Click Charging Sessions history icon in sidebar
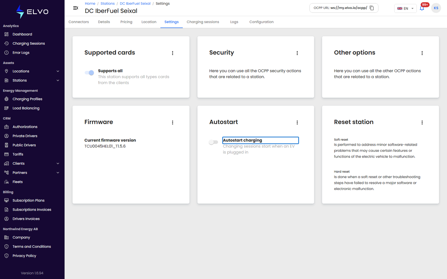Image resolution: width=447 pixels, height=279 pixels. tap(6, 44)
